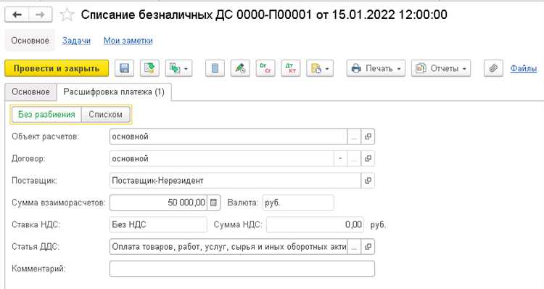The image size is (544, 289).
Task: Open the Поставщик item icon
Action: click(x=368, y=181)
